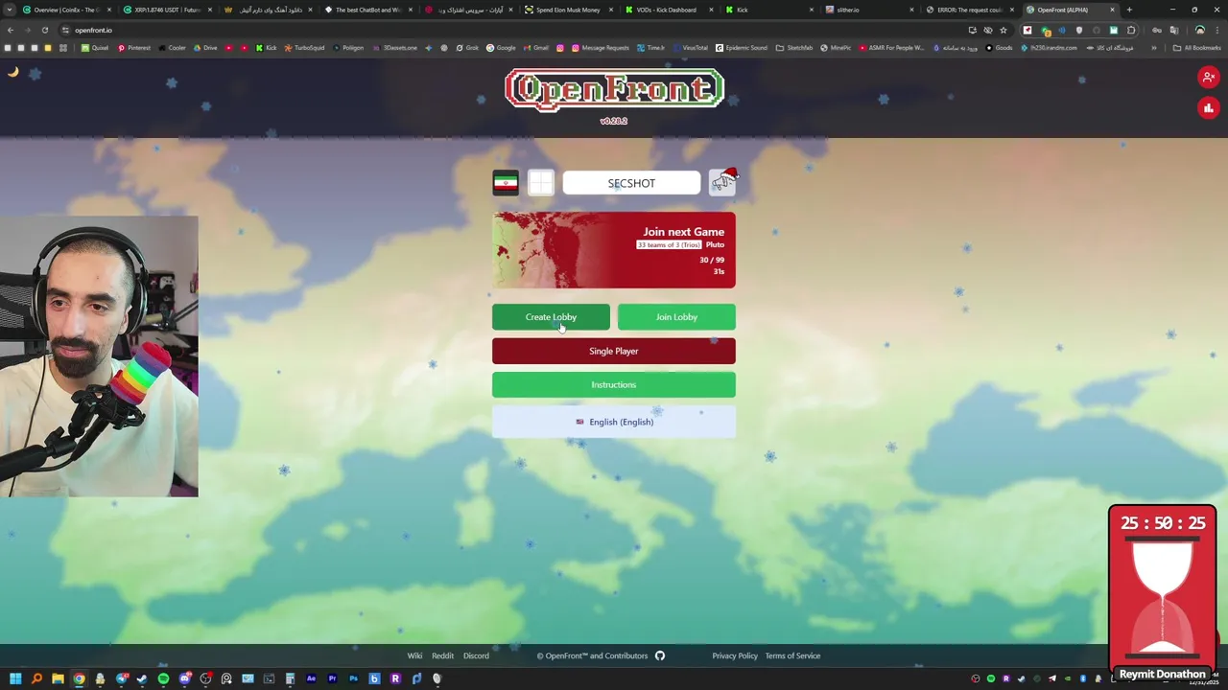Image resolution: width=1228 pixels, height=690 pixels.
Task: Open Google Chrome from the taskbar
Action: 79,678
